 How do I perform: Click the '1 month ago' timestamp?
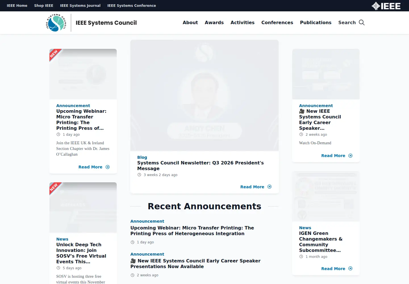tap(316, 257)
